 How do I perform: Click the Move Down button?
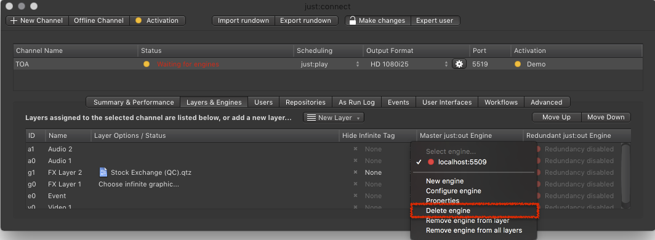click(x=606, y=118)
